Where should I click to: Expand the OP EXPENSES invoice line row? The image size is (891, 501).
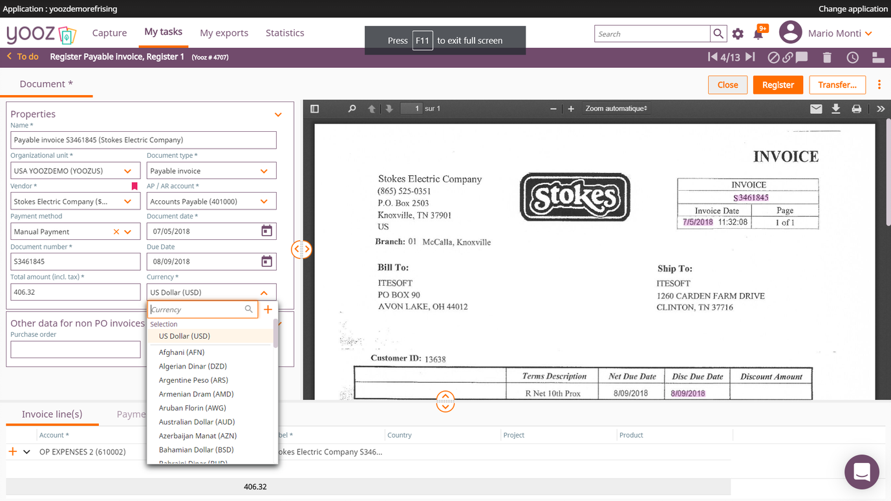click(x=27, y=452)
